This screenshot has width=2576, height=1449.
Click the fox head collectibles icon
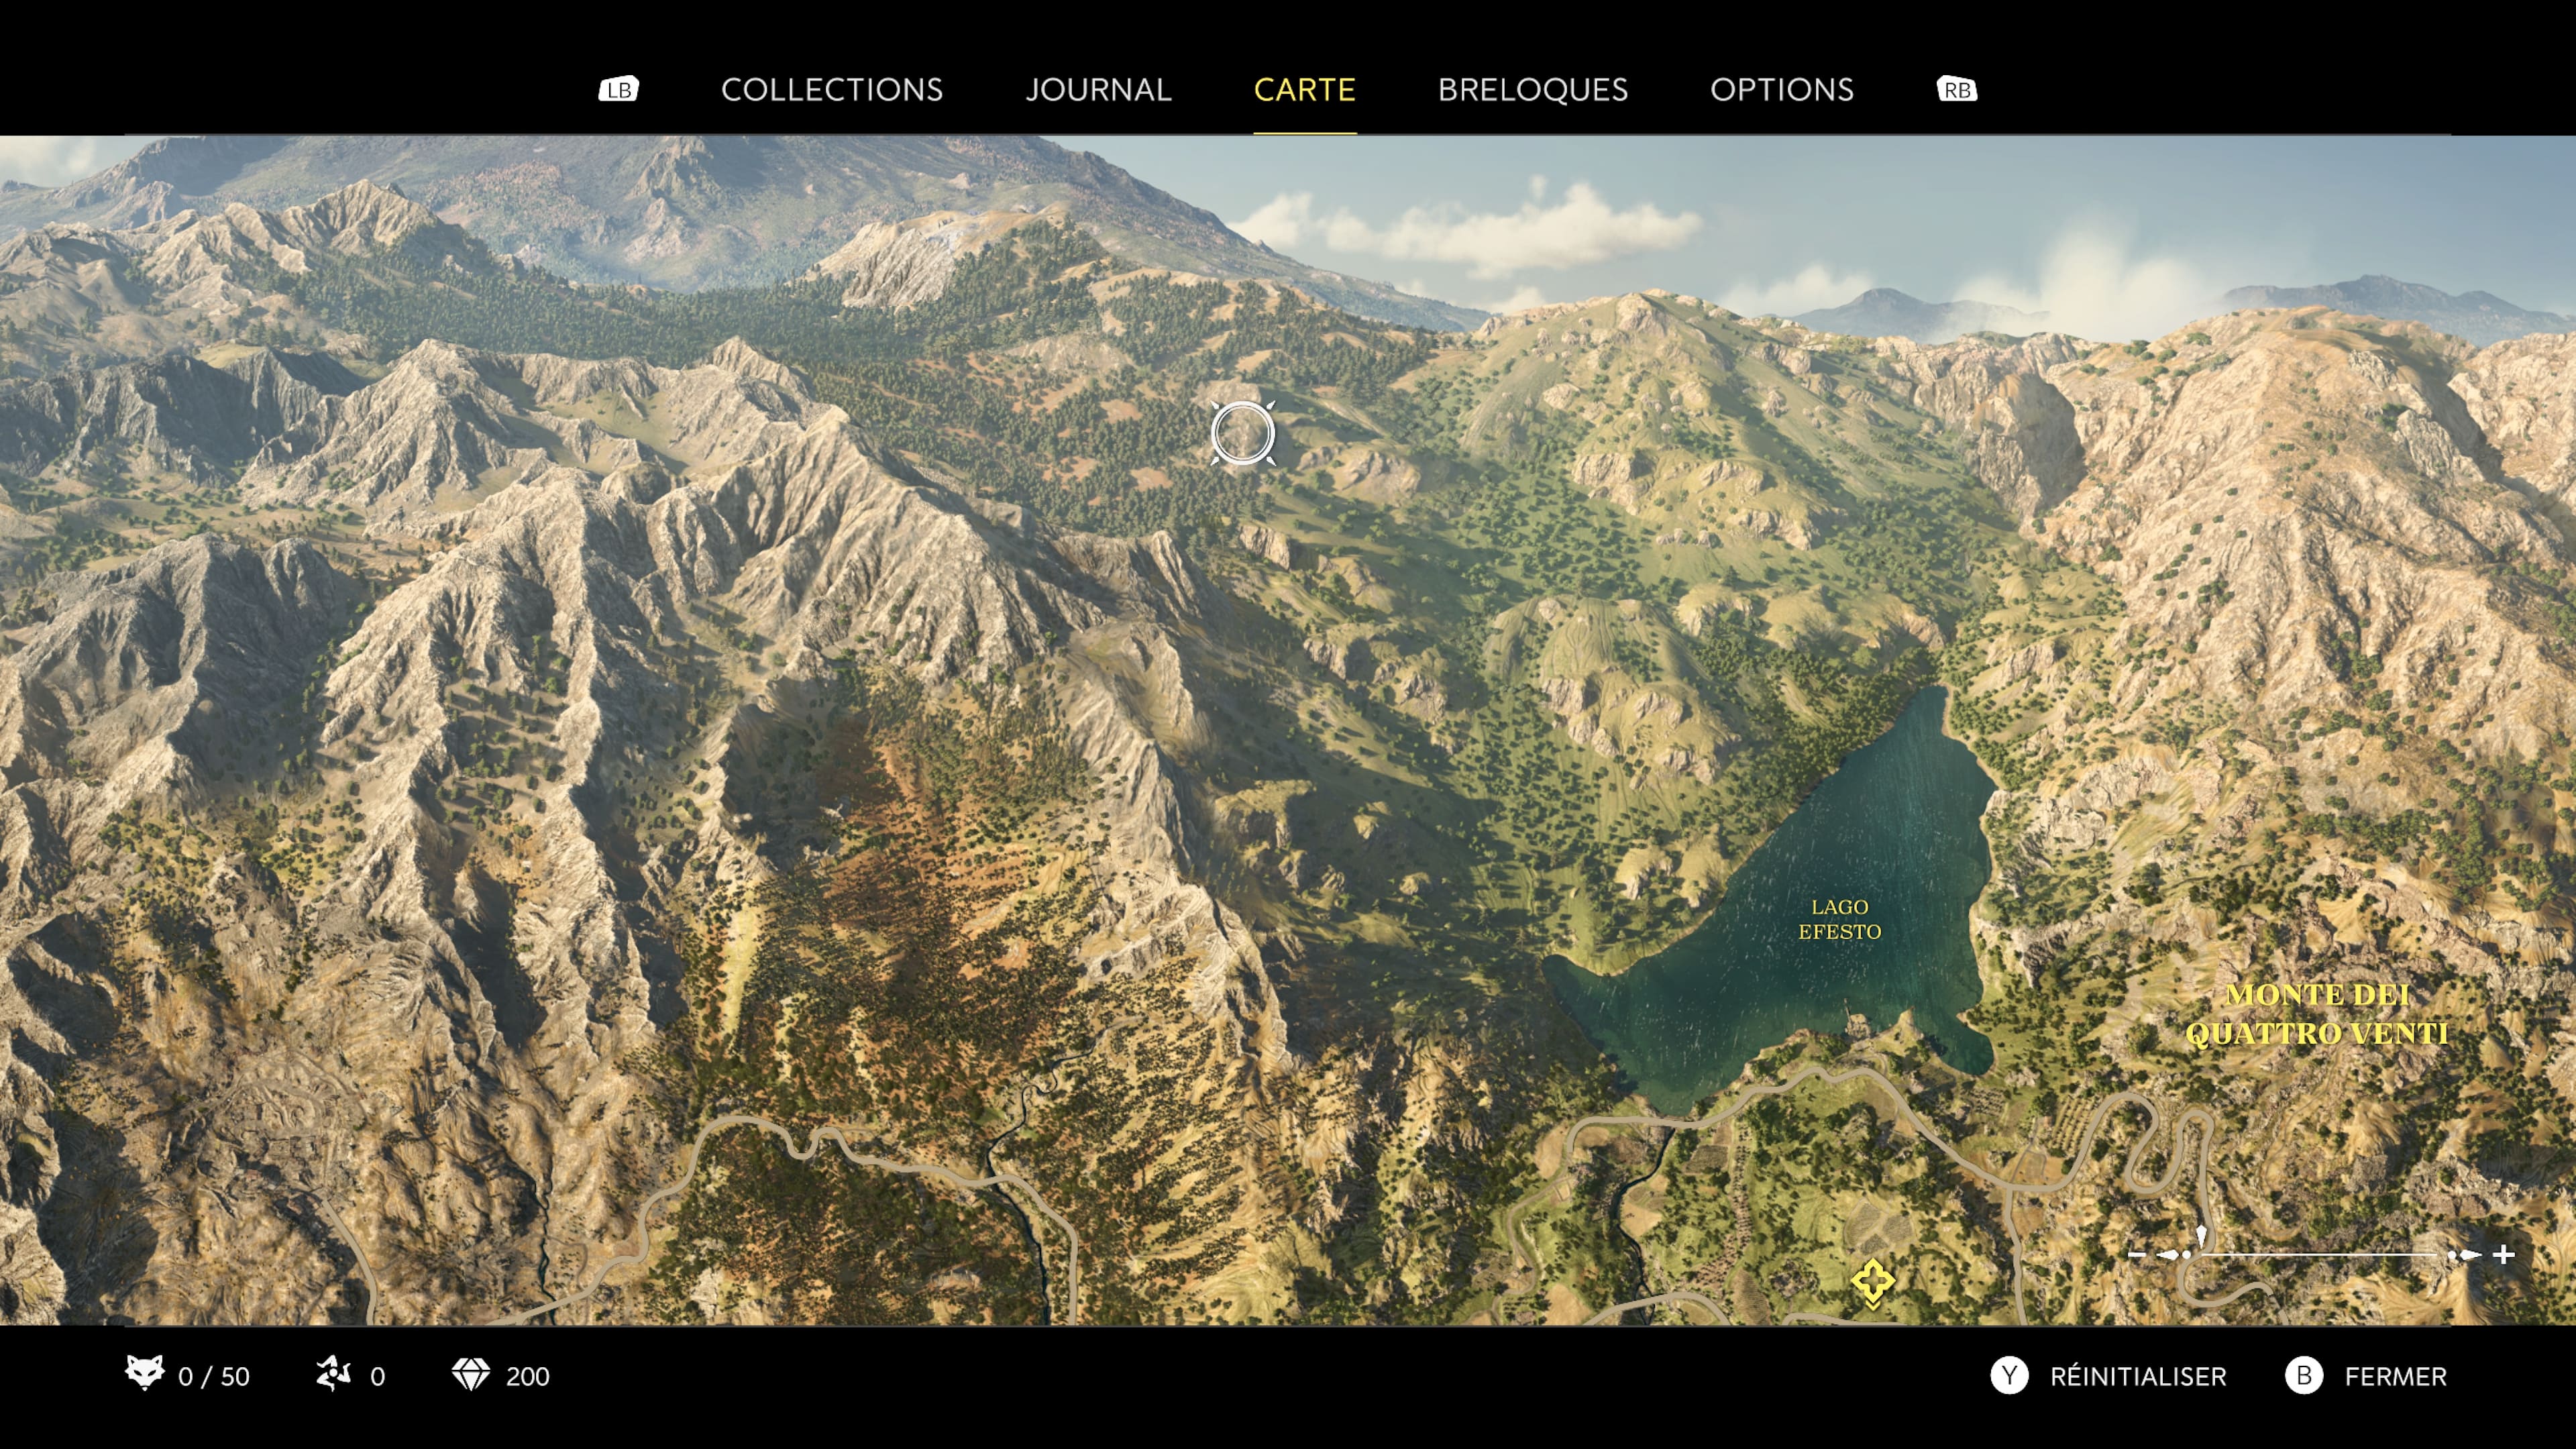point(145,1373)
